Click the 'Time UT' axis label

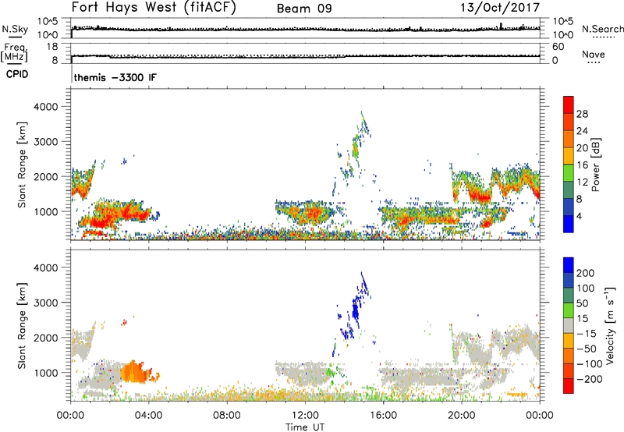tap(305, 427)
